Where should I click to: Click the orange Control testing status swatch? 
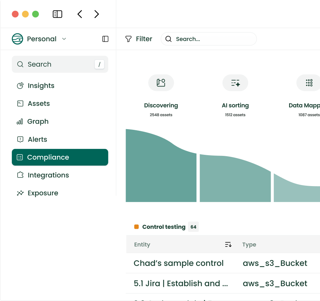[x=136, y=227]
